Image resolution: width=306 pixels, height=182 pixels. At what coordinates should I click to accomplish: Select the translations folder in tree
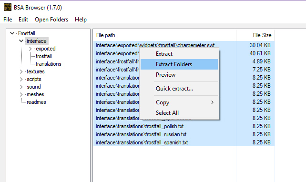pos(49,64)
